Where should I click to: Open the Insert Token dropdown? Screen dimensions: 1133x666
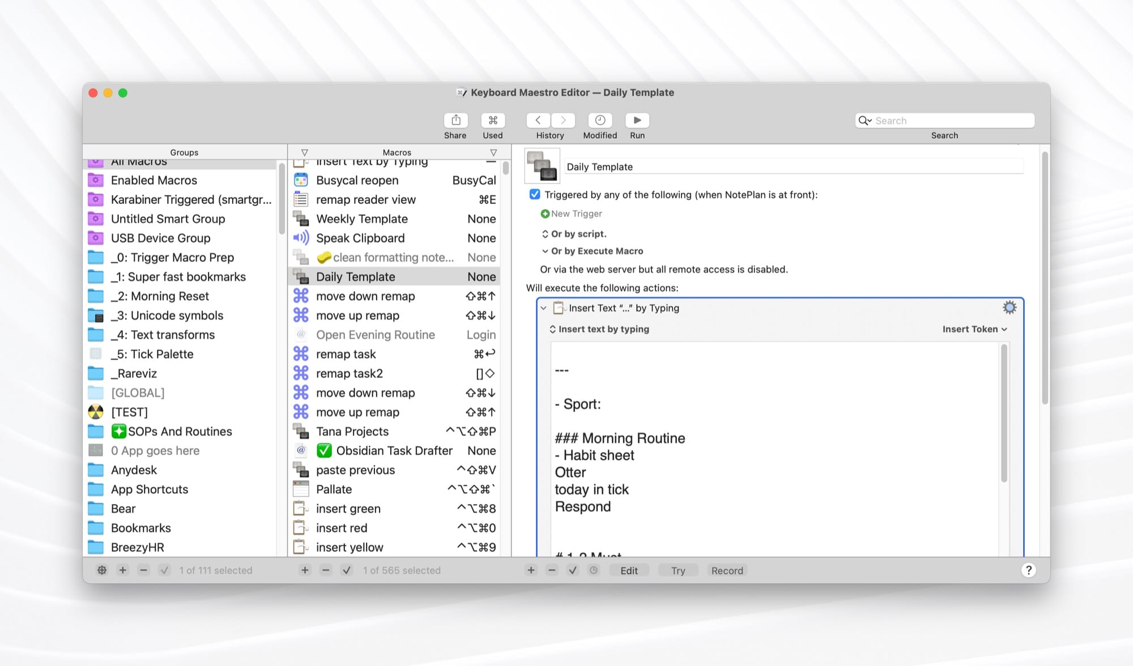click(x=974, y=329)
